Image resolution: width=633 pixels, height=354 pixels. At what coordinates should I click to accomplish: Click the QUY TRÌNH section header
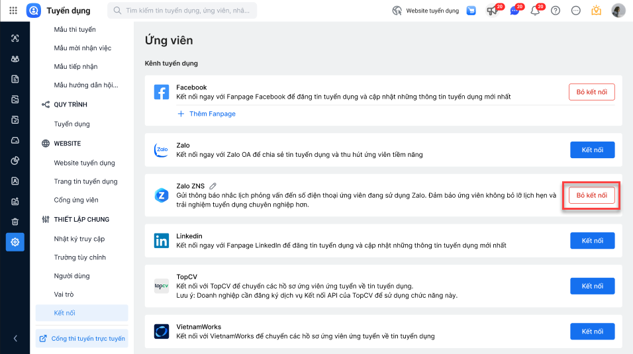[70, 105]
